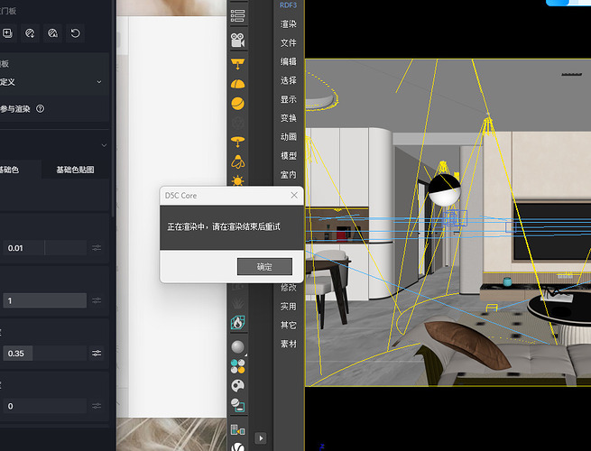Toggle the slider settings icon beside value 1
Screen dimensions: 591x451
[97, 300]
